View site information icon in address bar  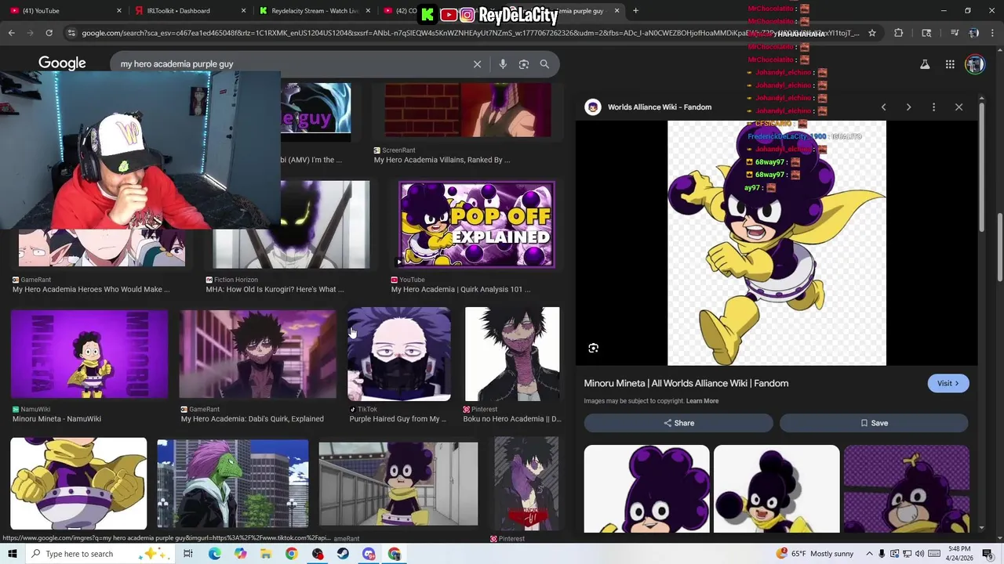click(x=71, y=33)
